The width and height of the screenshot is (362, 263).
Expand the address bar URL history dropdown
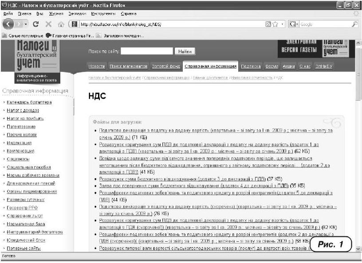[x=283, y=24]
